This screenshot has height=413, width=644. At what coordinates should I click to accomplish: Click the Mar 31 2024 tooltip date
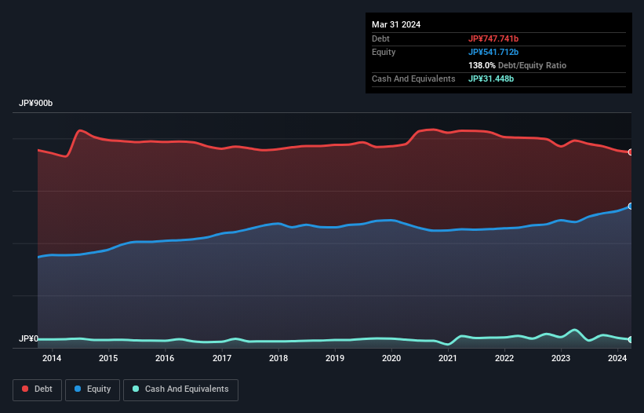tap(396, 24)
